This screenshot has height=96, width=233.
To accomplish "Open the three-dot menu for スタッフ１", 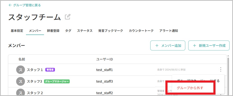I will [221, 69].
